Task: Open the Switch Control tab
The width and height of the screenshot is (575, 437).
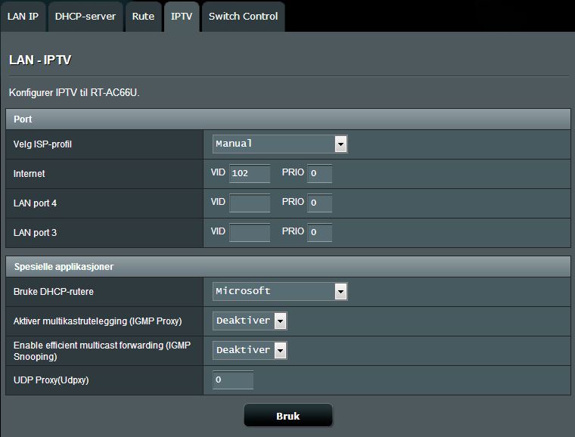Action: pos(243,17)
